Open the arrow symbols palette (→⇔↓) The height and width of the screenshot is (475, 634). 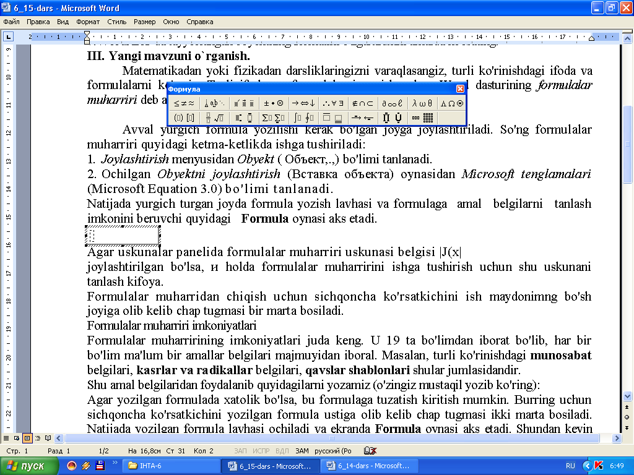click(303, 103)
